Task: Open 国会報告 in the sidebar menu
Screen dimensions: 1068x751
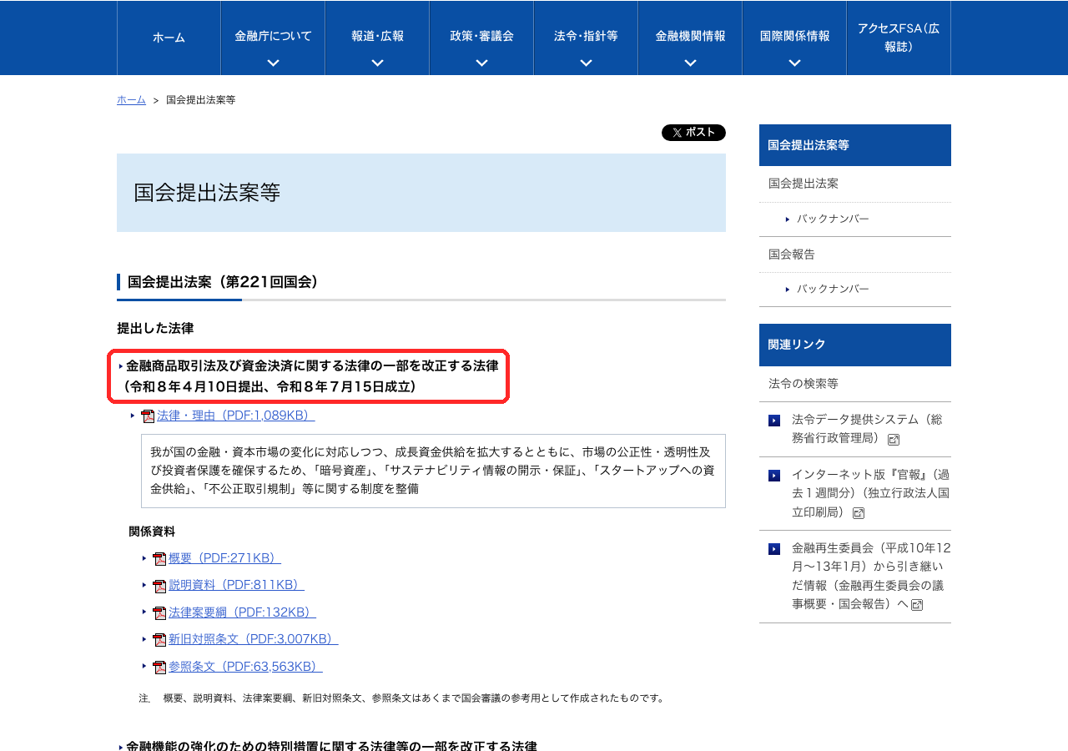Action: [855, 255]
